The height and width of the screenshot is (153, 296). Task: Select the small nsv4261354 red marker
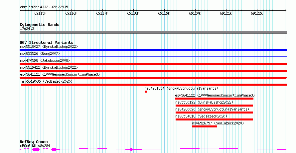(146, 92)
